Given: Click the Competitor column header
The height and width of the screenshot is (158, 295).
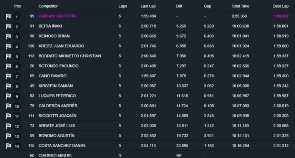Looking at the screenshot, I should tap(48, 6).
